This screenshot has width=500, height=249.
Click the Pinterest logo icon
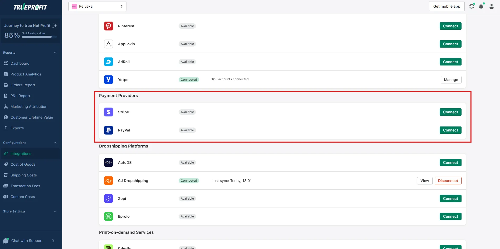pos(109,26)
